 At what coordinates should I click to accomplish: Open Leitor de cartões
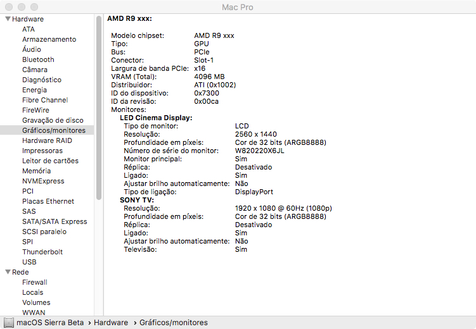click(50, 161)
